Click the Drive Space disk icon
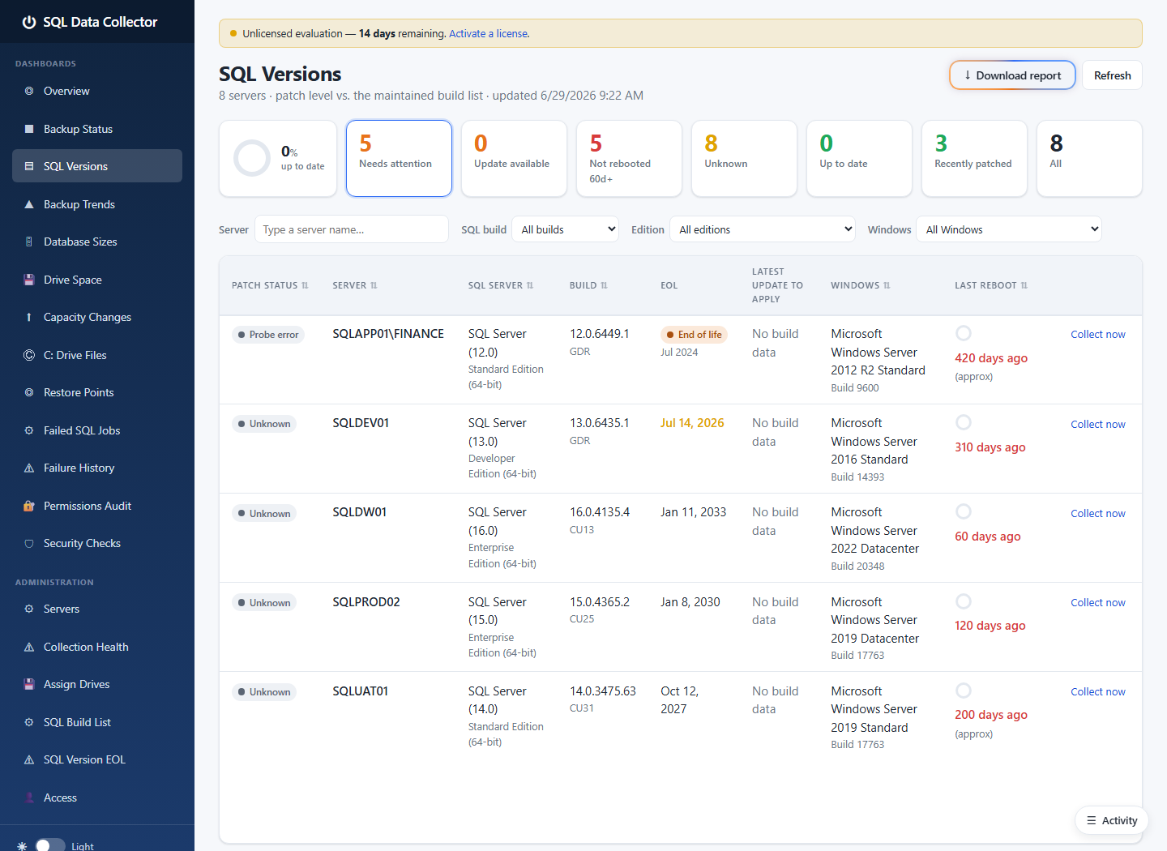 29,280
